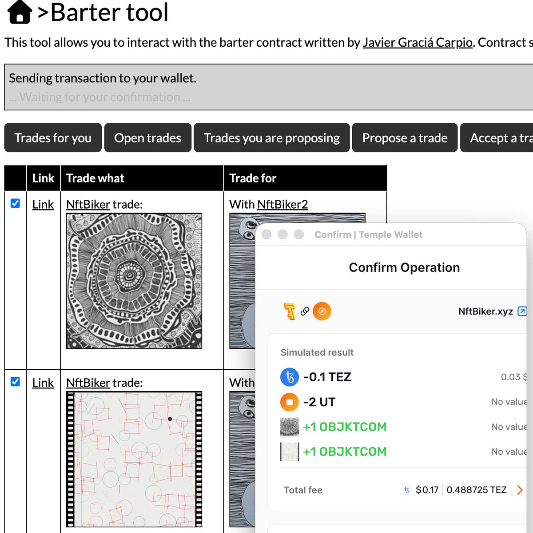Click the NftBiker.xyz site name
533x533 pixels.
(485, 311)
